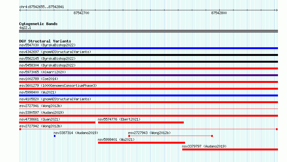Image resolution: width=287 pixels, height=162 pixels.
Task: Click the 87542700 ruler position label
Action: tap(81, 13)
